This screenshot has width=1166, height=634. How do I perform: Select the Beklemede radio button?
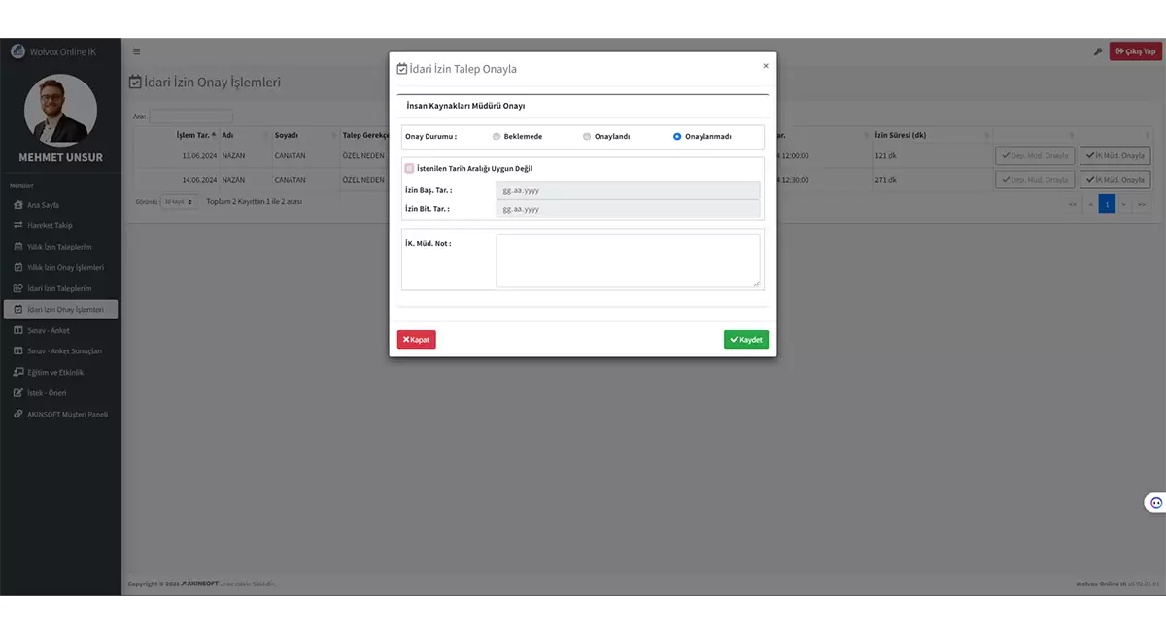(497, 137)
